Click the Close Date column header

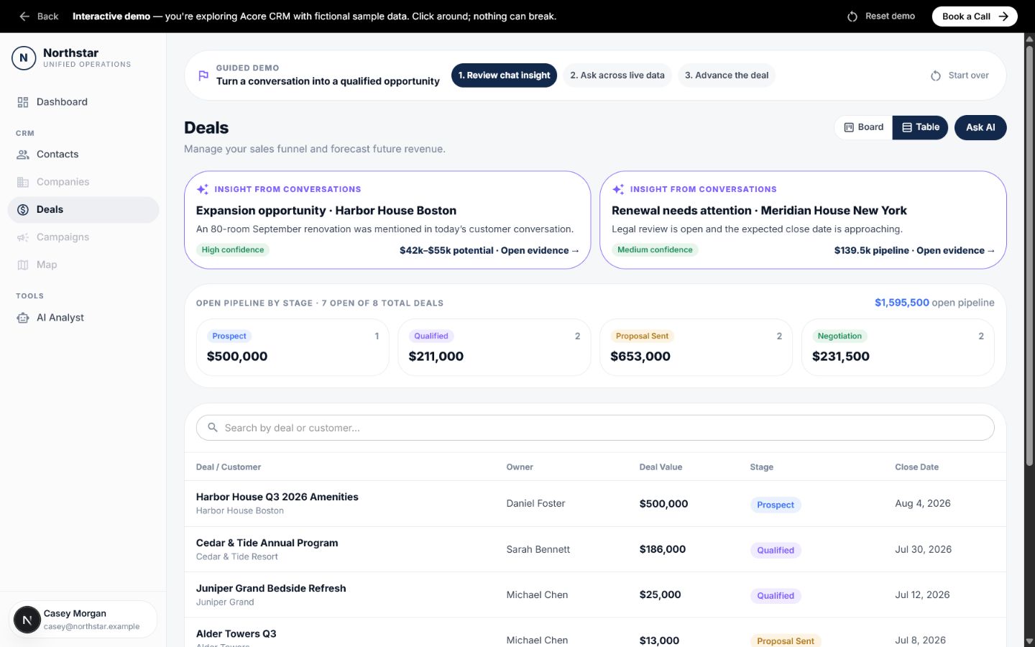coord(916,467)
